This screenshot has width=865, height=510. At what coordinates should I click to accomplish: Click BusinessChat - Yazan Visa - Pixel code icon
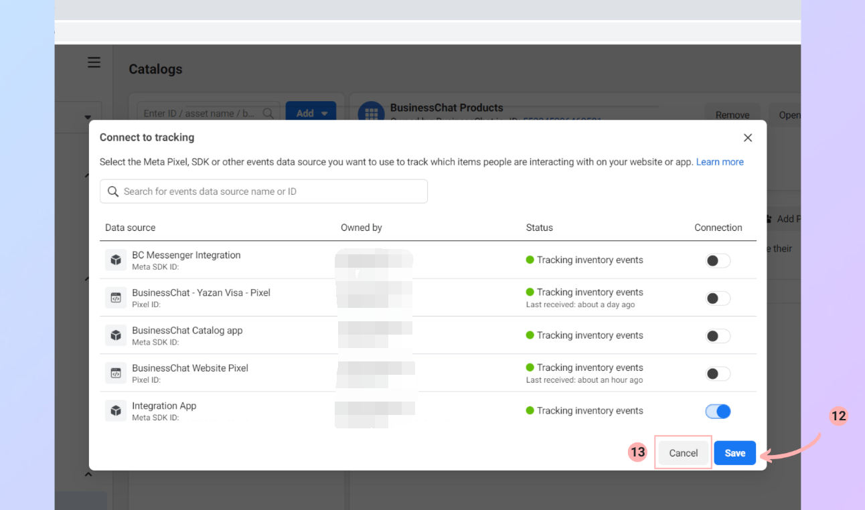point(116,298)
